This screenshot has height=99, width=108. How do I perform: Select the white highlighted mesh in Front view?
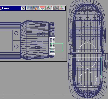click(52, 46)
